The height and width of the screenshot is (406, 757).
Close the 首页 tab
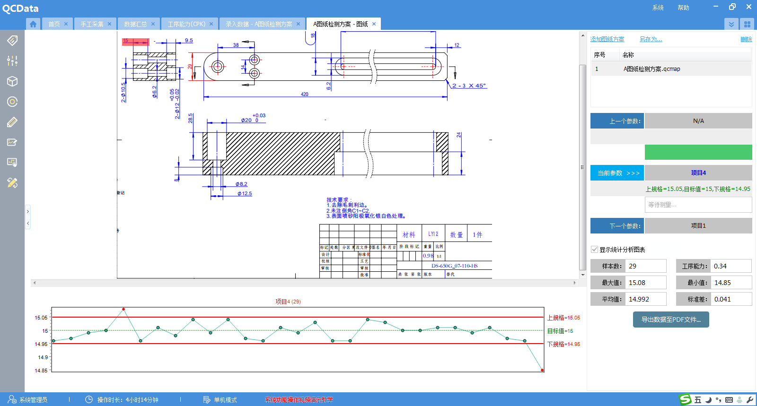(x=66, y=24)
